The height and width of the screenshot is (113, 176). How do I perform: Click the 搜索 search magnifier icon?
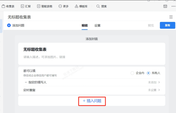click(x=98, y=6)
